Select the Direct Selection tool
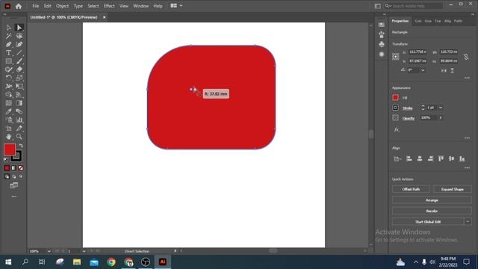 click(19, 28)
